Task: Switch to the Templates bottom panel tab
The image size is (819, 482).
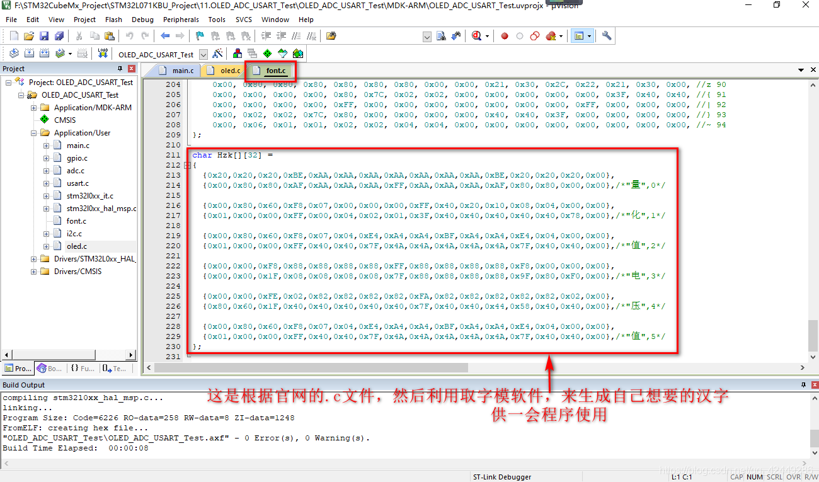Action: (x=114, y=368)
